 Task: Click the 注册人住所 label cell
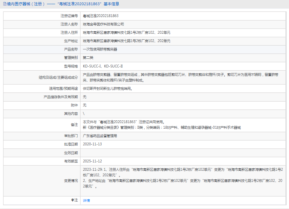tap(42, 33)
